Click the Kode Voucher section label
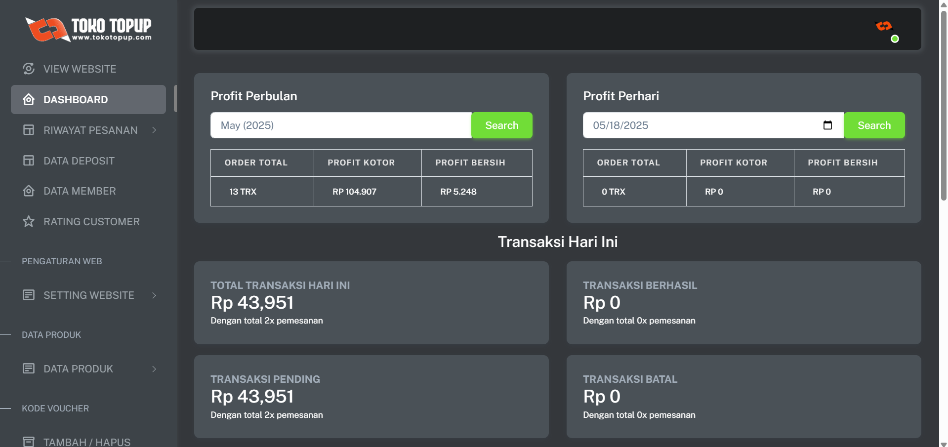The image size is (948, 447). [x=55, y=408]
